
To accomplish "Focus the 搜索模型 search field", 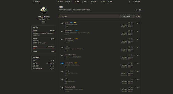I will [x=89, y=16].
